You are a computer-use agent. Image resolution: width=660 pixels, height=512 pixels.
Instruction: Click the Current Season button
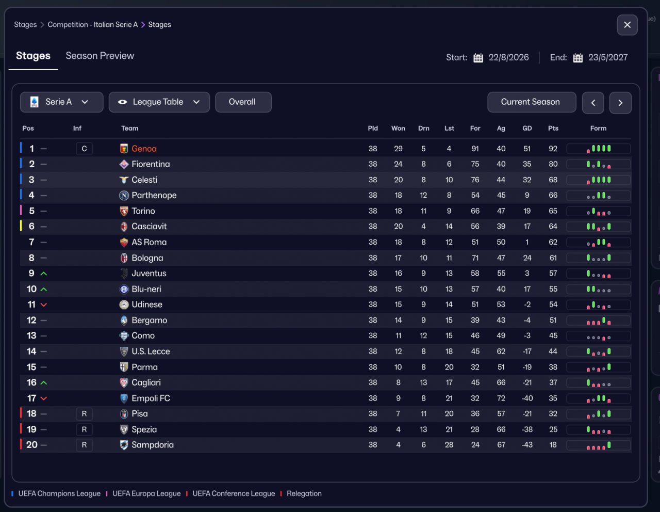532,102
